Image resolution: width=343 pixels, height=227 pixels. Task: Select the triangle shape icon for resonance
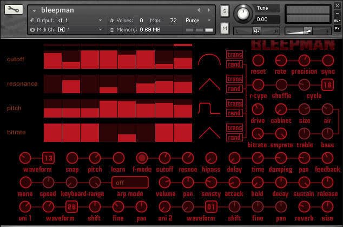click(209, 84)
